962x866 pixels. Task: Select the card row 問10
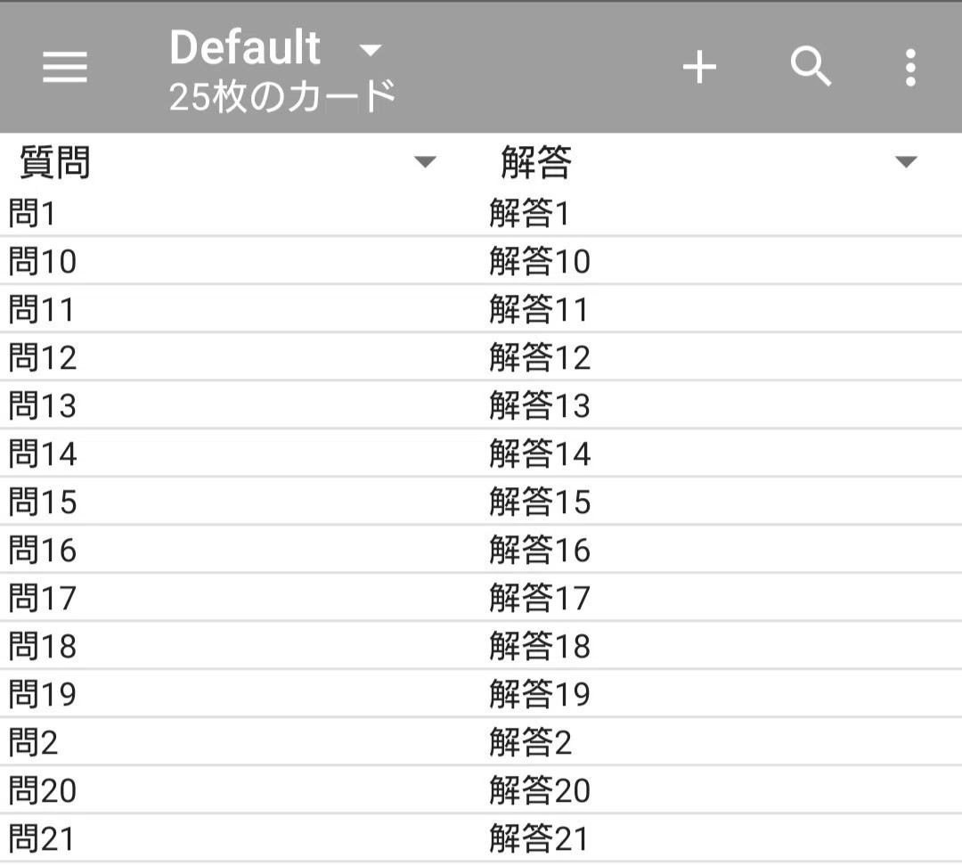click(x=481, y=260)
